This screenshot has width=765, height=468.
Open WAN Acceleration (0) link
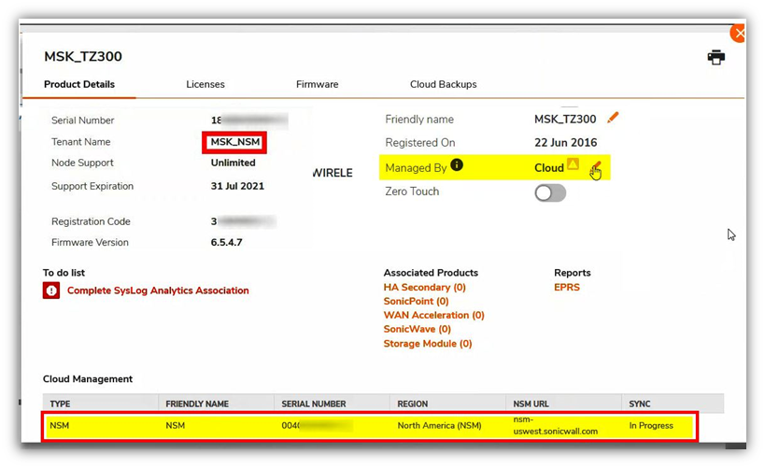tap(433, 315)
